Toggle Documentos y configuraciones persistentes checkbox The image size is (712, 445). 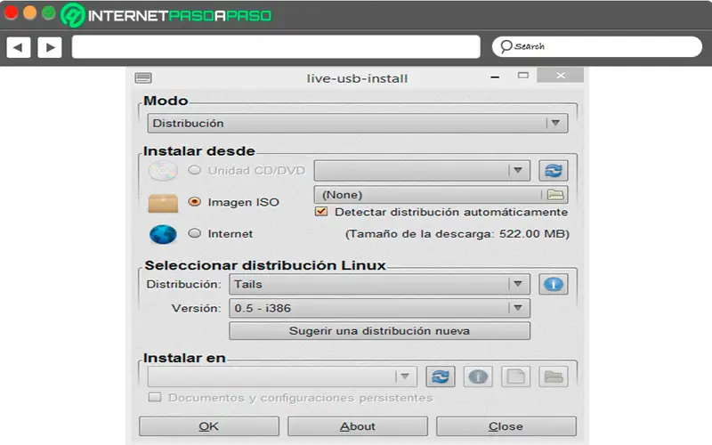pos(155,397)
